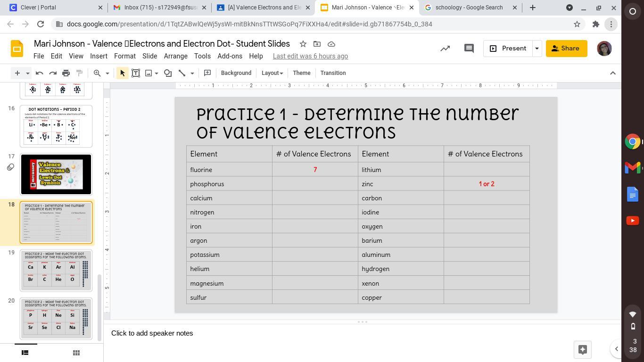Switch to grid view
Screen dimensions: 644x362
(x=76, y=353)
